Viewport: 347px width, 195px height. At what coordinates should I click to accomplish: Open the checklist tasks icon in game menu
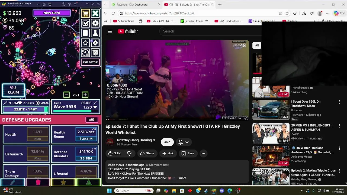(85, 23)
